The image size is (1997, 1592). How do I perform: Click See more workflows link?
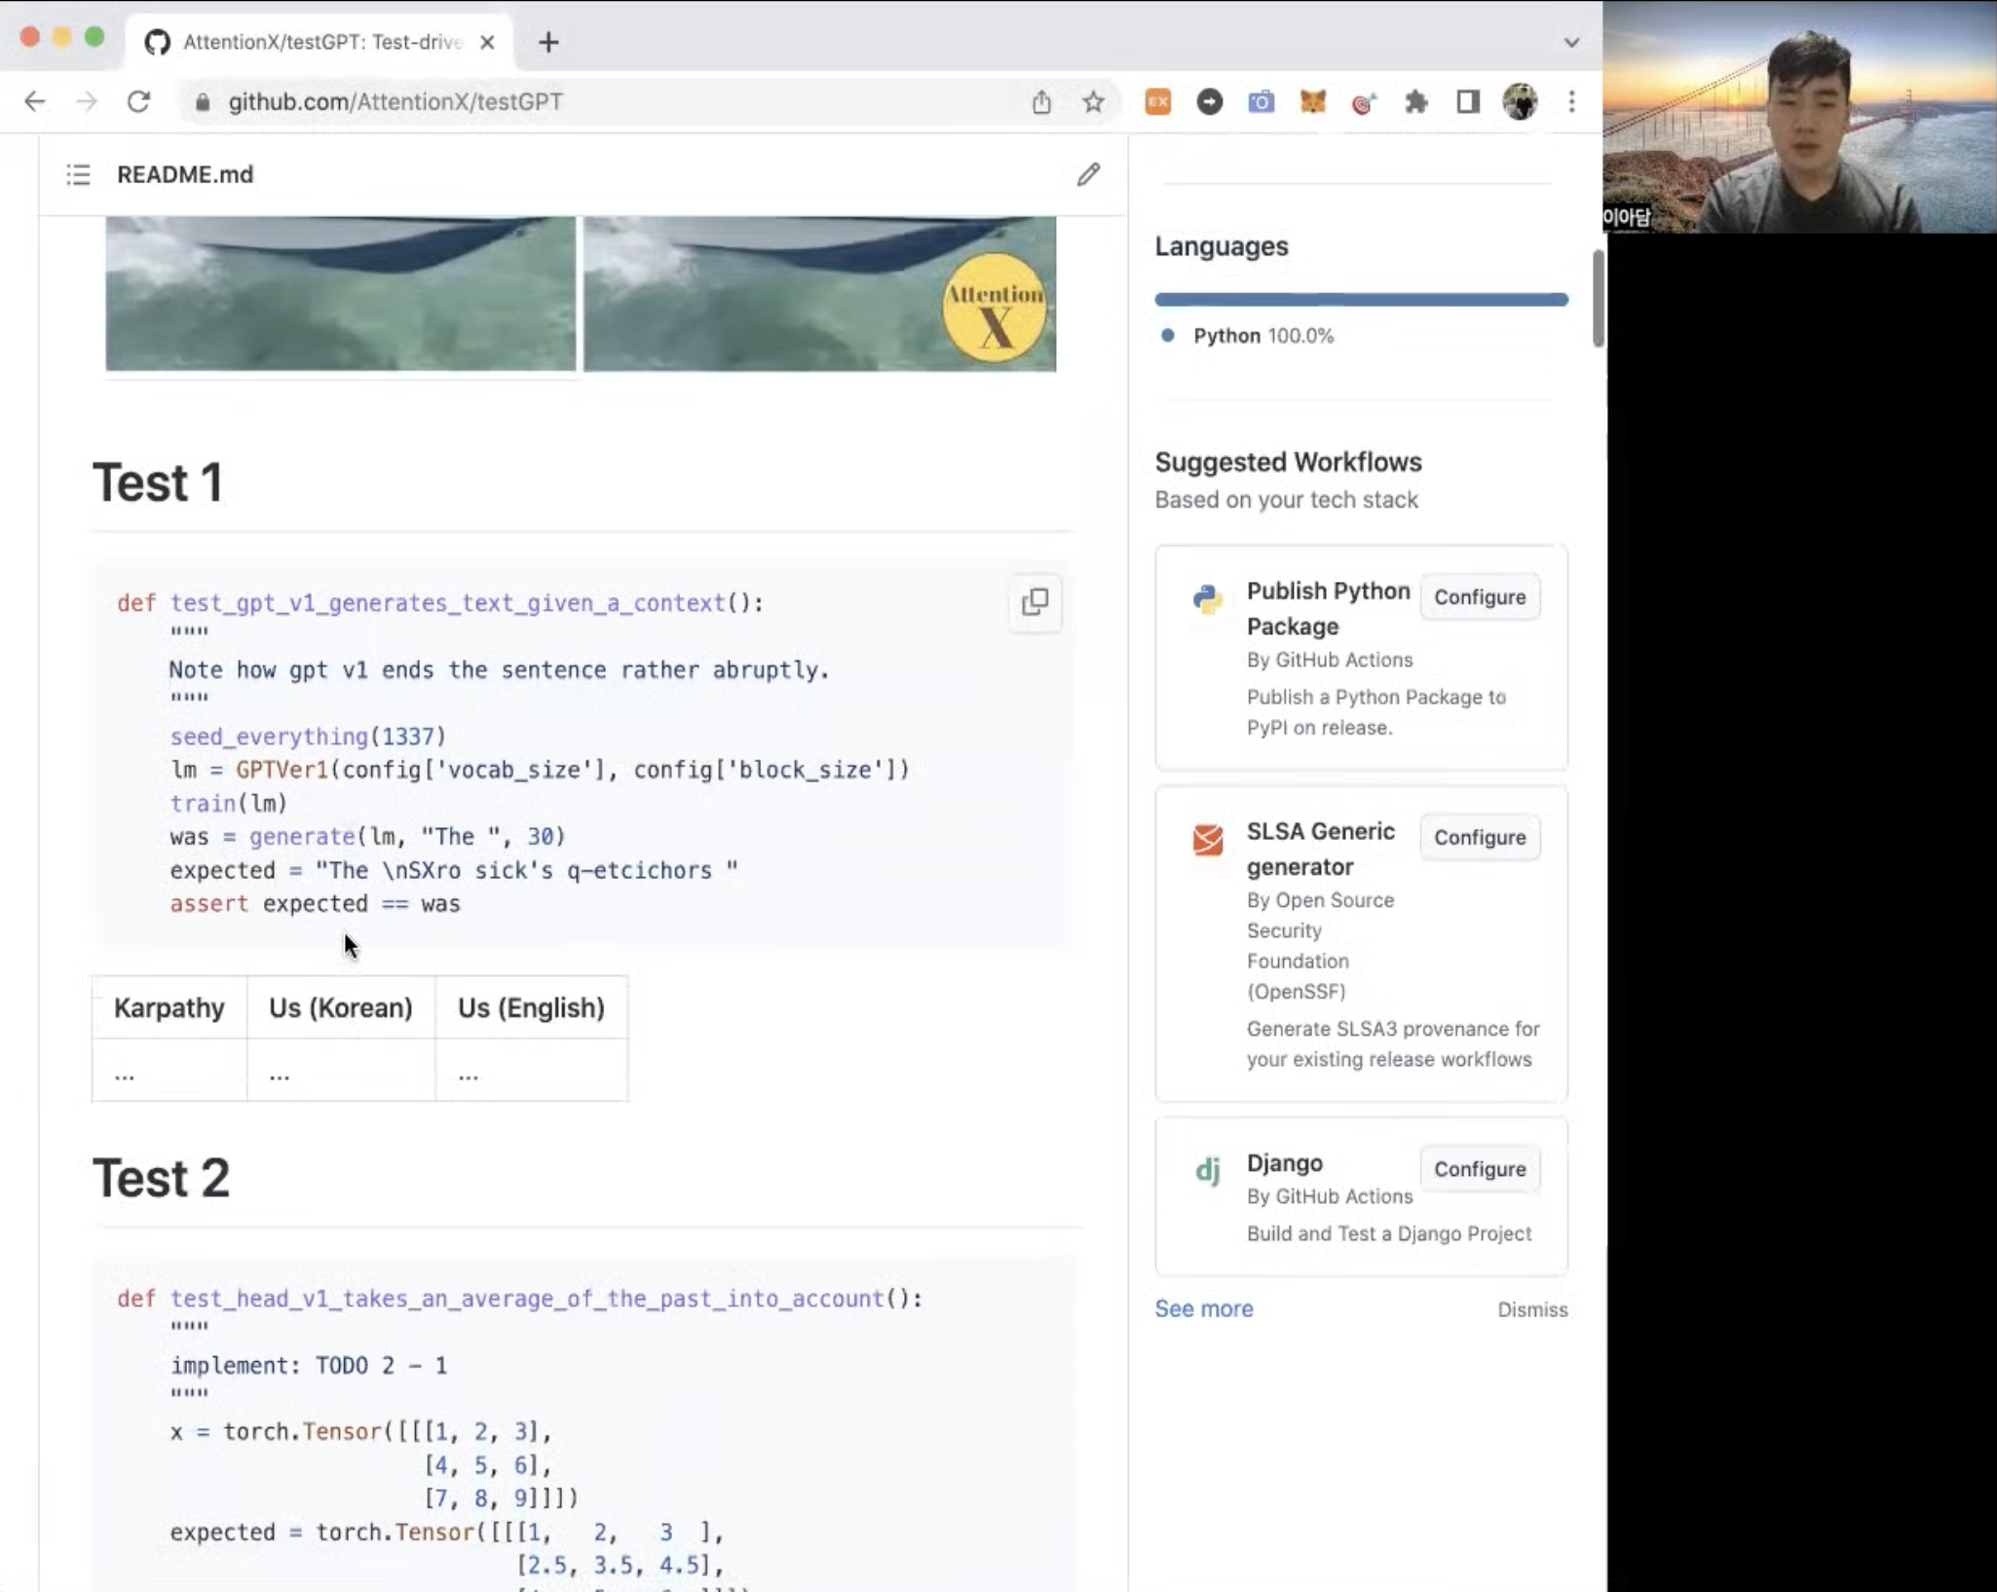pyautogui.click(x=1204, y=1308)
